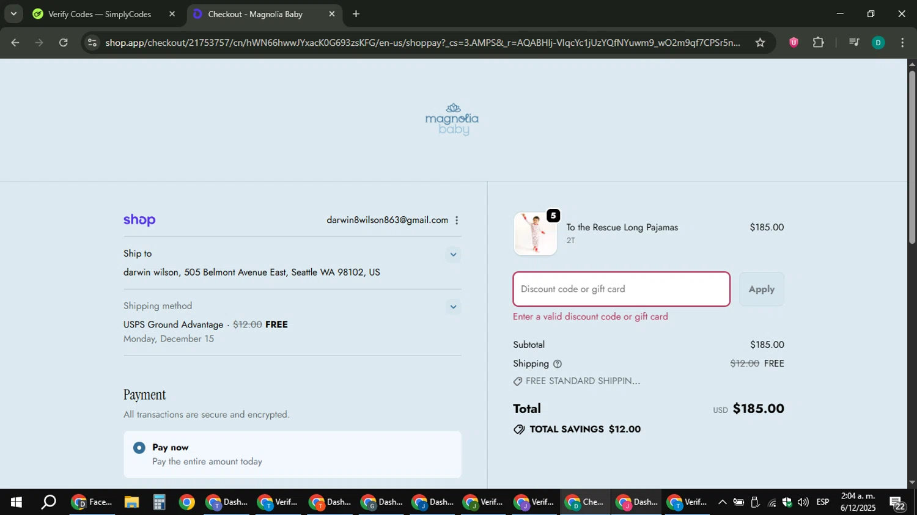
Task: Open the uBlock shield extension
Action: coord(794,43)
